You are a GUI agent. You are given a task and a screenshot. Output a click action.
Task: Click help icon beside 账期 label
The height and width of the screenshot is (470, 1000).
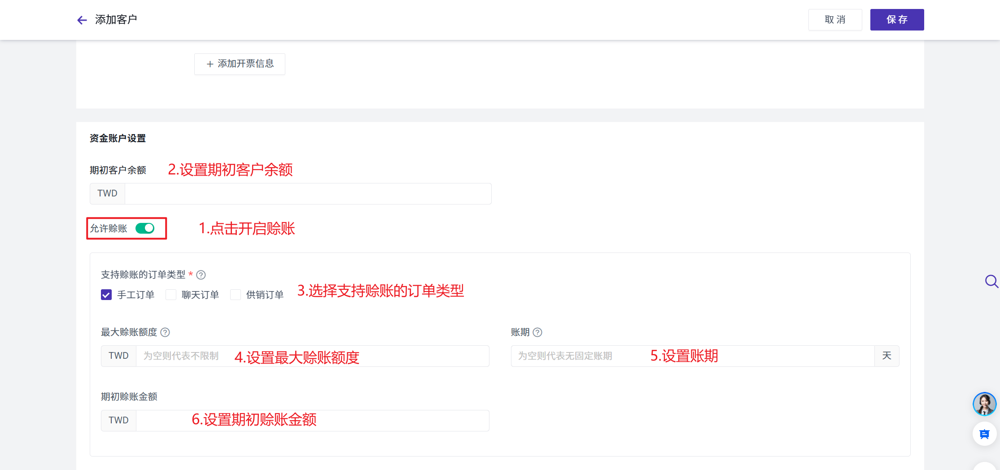[537, 332]
